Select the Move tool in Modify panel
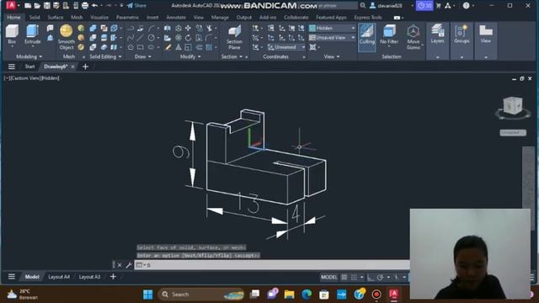This screenshot has width=539, height=303. 188,28
